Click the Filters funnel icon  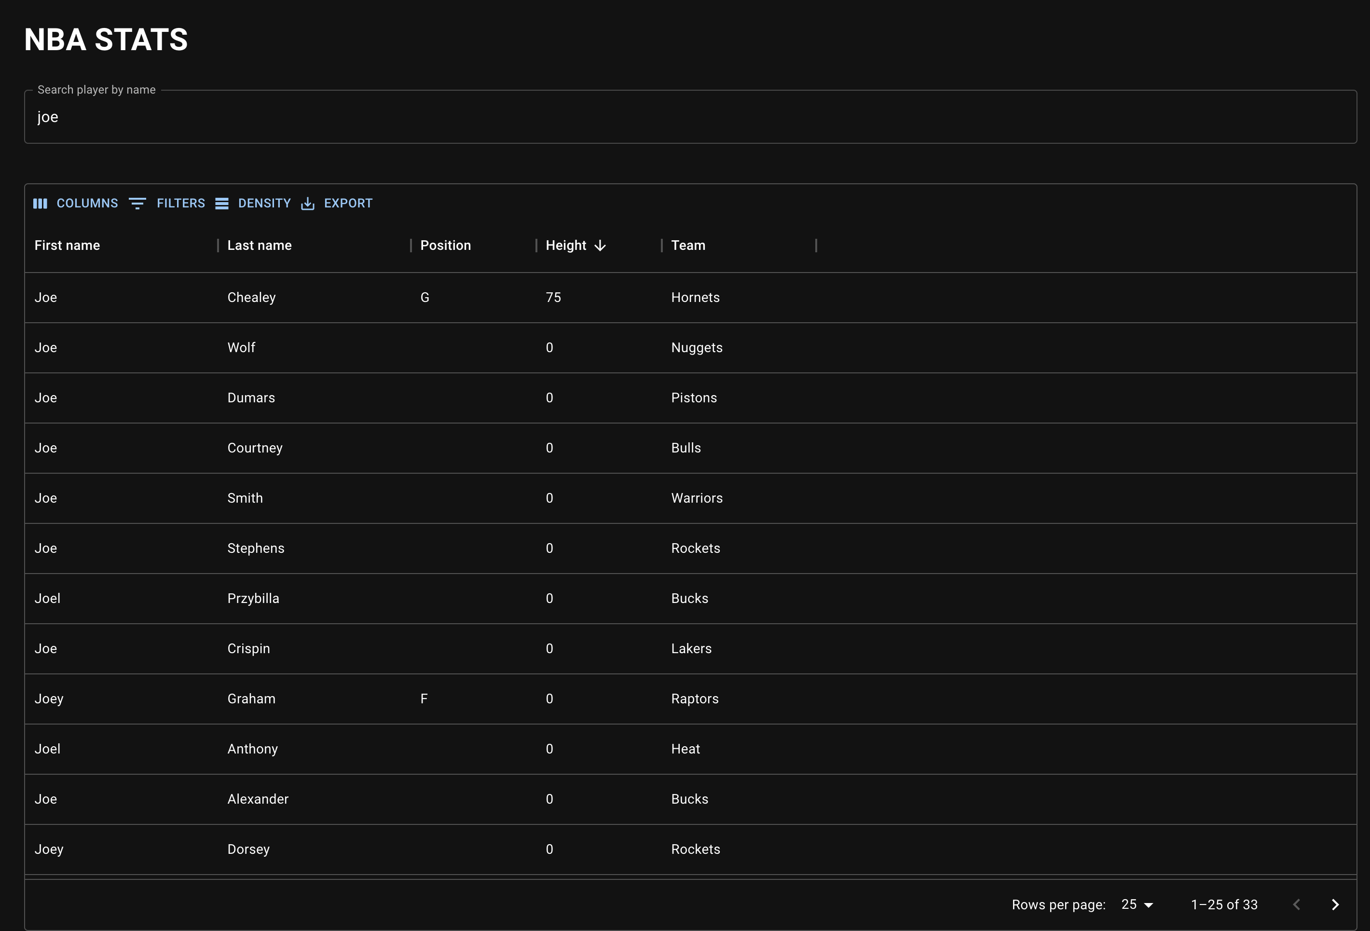137,203
